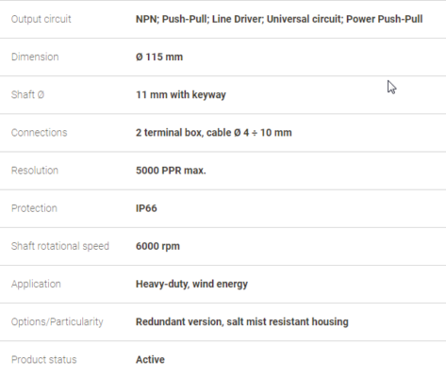
Task: Click the Active product status value
Action: tap(150, 359)
